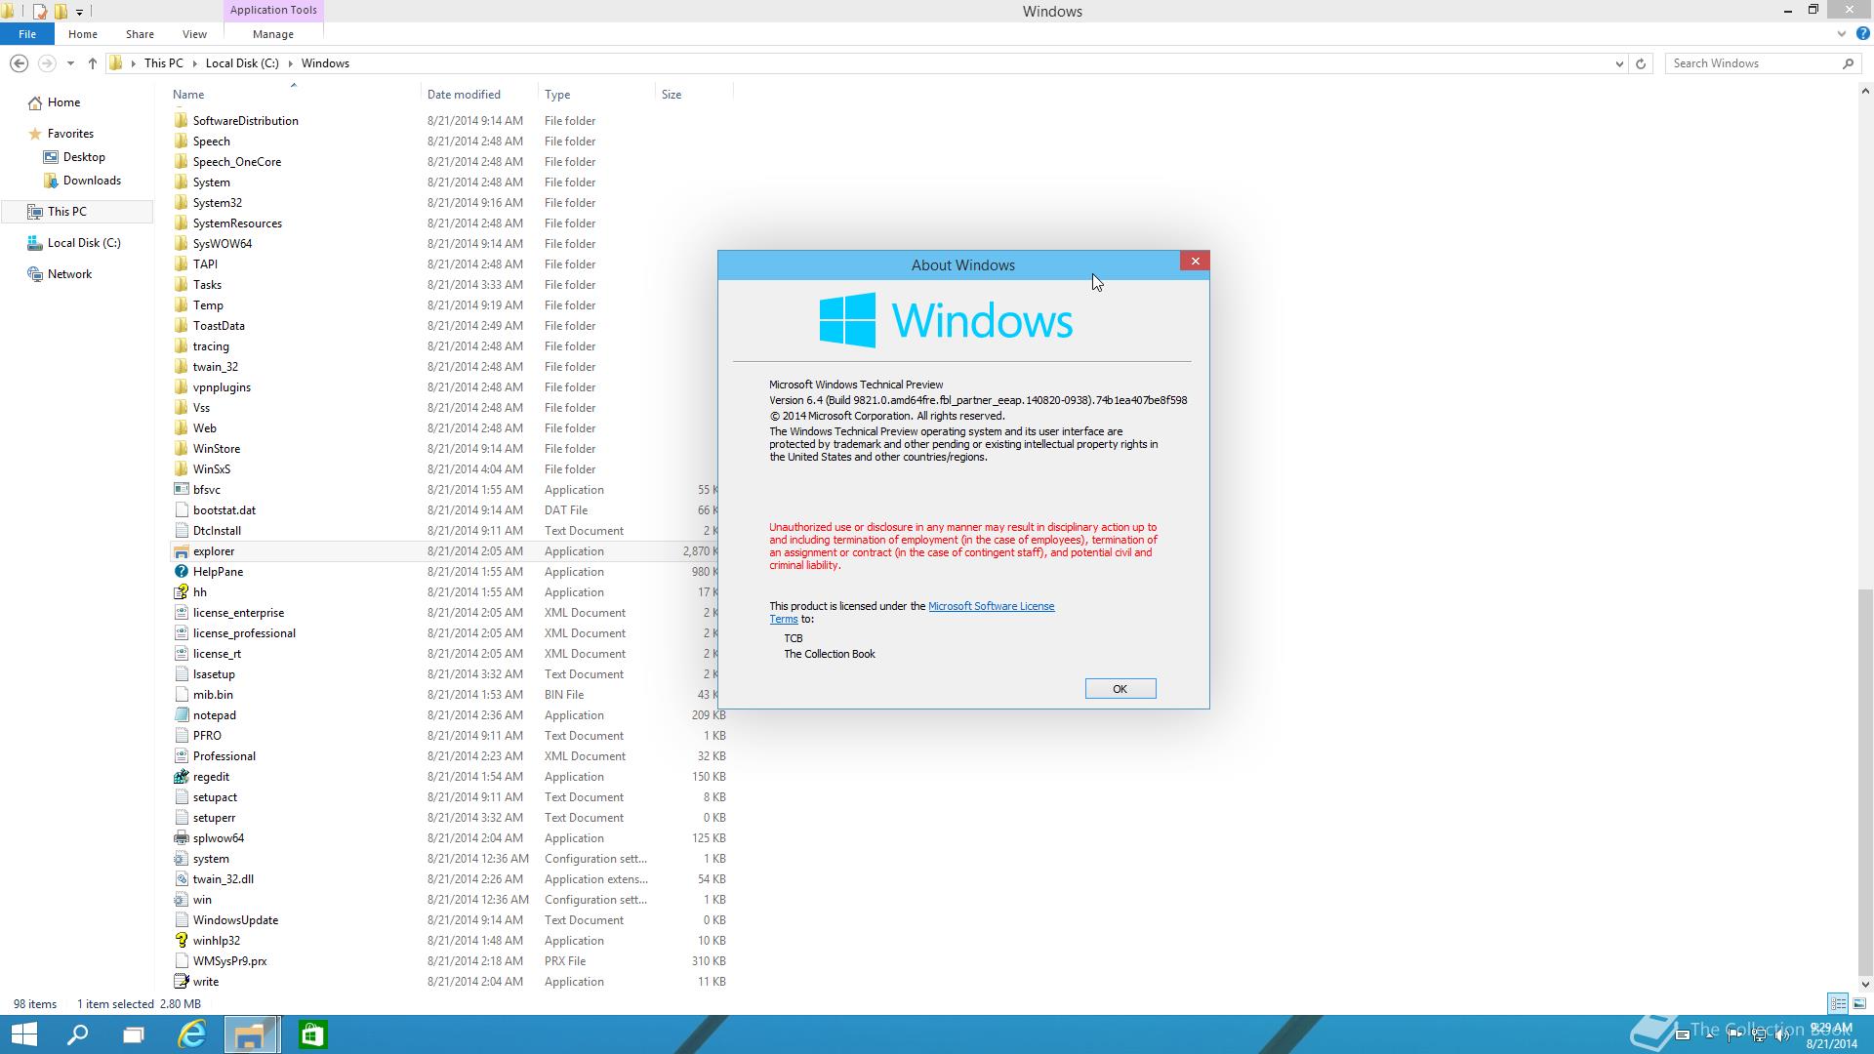Click the New folder icon in quick access toolbar
1874x1054 pixels.
click(x=61, y=12)
